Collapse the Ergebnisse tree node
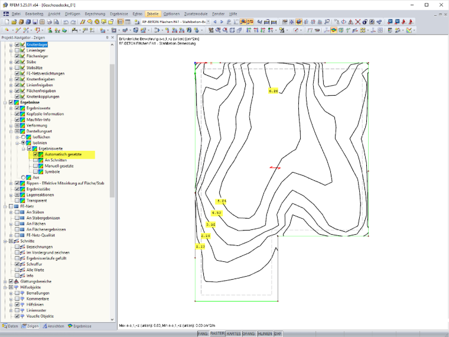 [x=5, y=102]
